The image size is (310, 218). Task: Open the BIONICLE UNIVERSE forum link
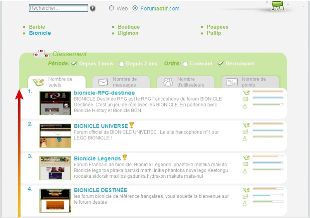(101, 126)
